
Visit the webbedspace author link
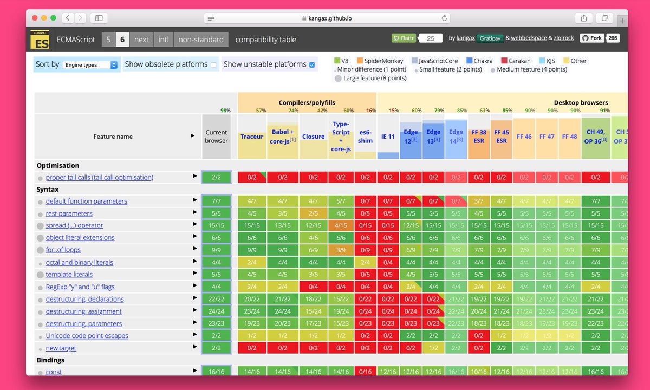[x=529, y=38]
